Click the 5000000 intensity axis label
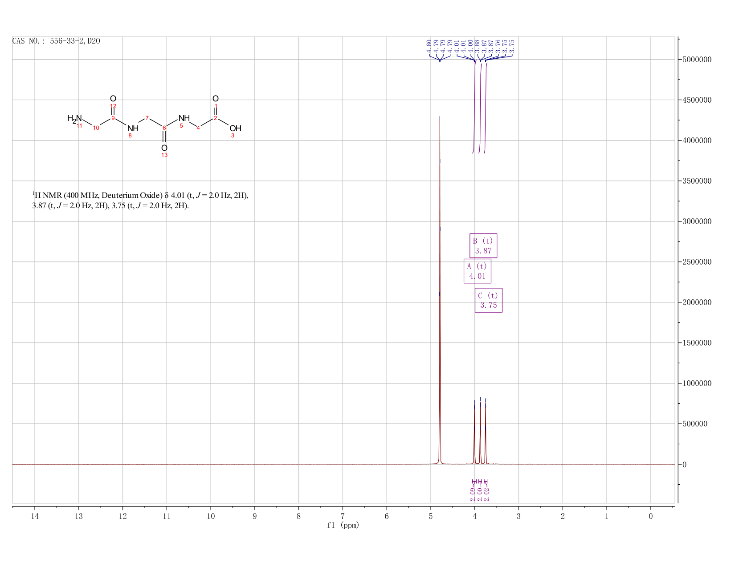The image size is (735, 567). tap(696, 60)
